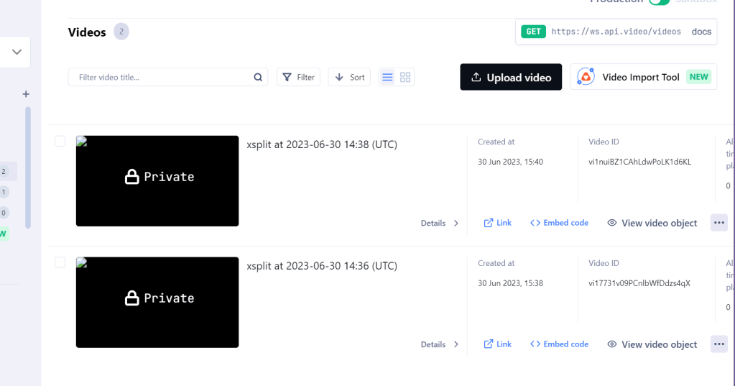The width and height of the screenshot is (735, 386).
Task: Switch to grid view layout icon
Action: click(x=405, y=78)
